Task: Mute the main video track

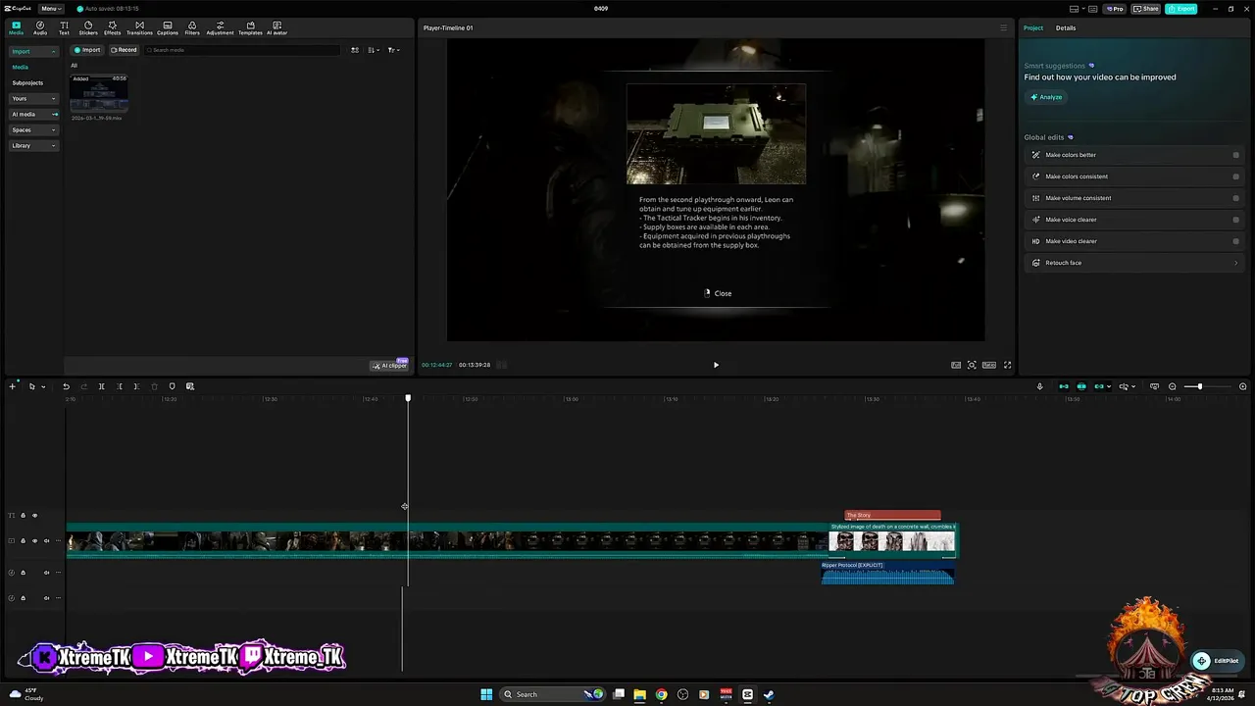Action: click(x=46, y=540)
